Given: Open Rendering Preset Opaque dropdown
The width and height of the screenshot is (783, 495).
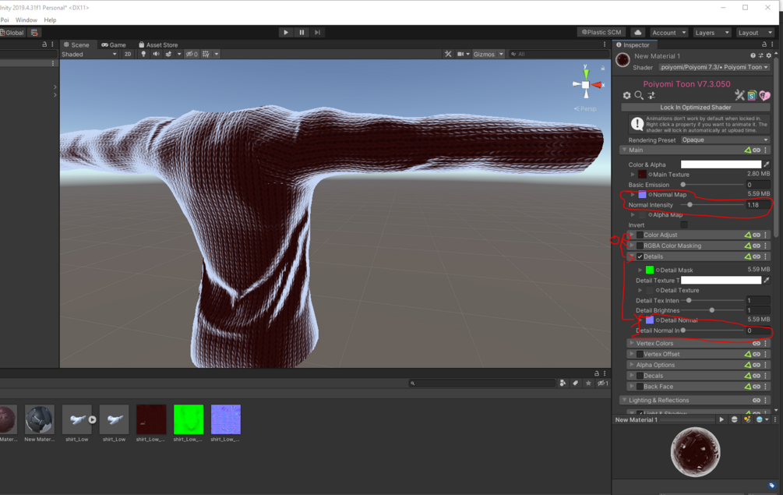Looking at the screenshot, I should (725, 140).
